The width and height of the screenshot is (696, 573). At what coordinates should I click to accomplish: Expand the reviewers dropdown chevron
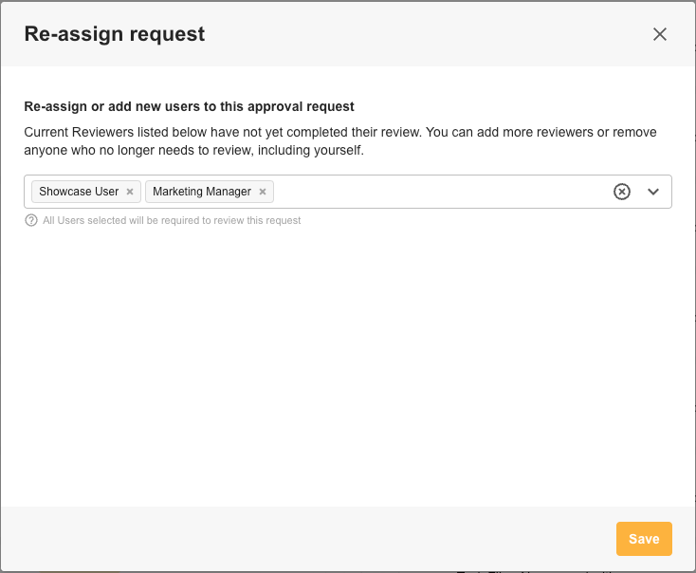click(653, 192)
